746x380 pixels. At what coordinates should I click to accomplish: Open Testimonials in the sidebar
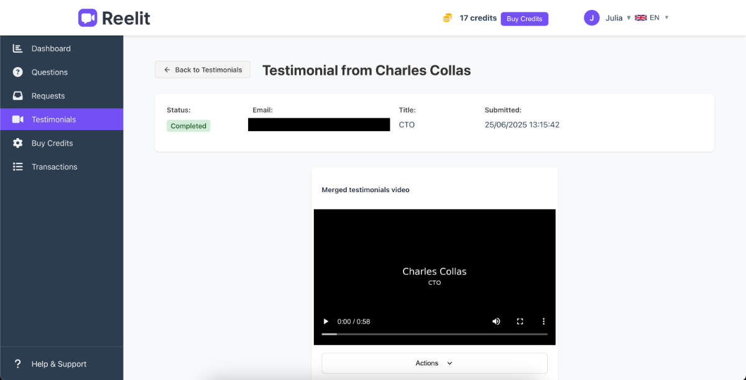[53, 119]
